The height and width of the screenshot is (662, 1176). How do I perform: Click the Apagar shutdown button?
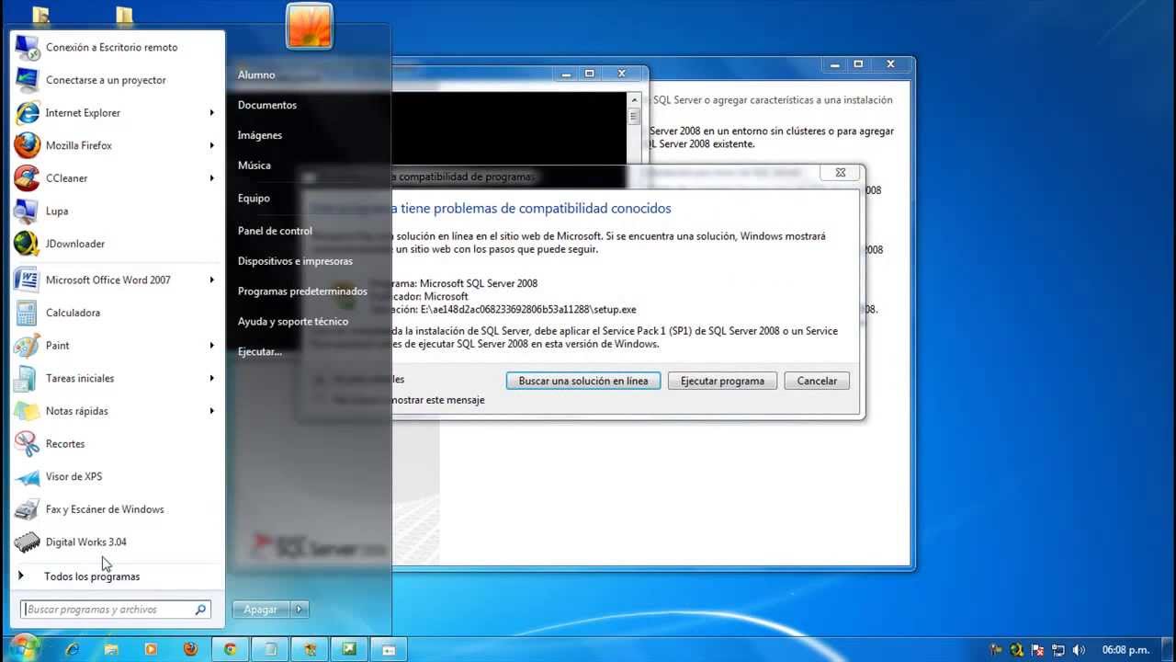pyautogui.click(x=261, y=609)
